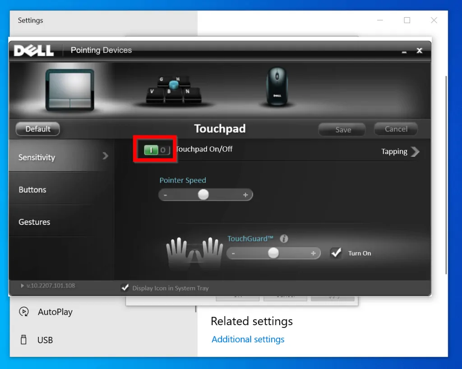
Task: Select the USB icon in Settings sidebar
Action: pos(23,340)
